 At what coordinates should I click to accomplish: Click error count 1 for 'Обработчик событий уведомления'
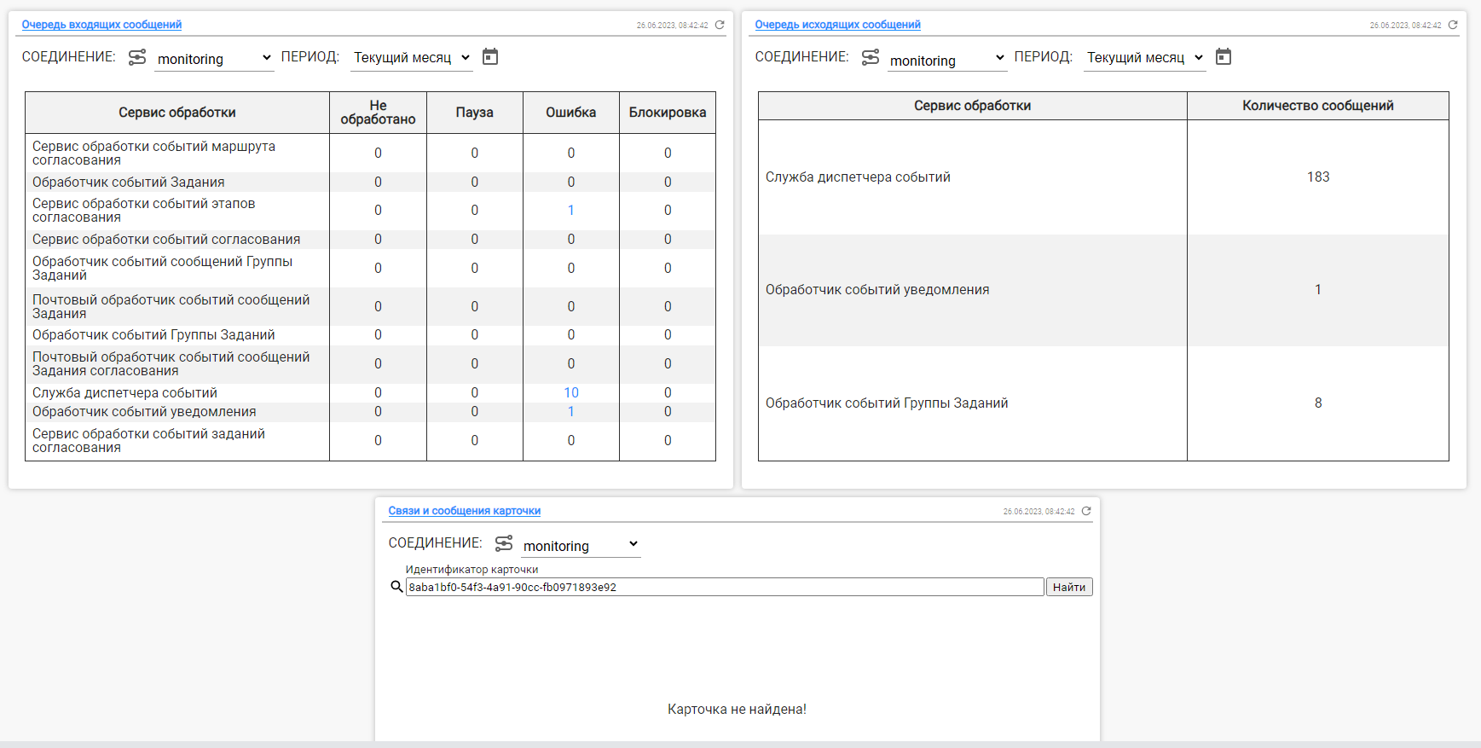click(x=571, y=411)
